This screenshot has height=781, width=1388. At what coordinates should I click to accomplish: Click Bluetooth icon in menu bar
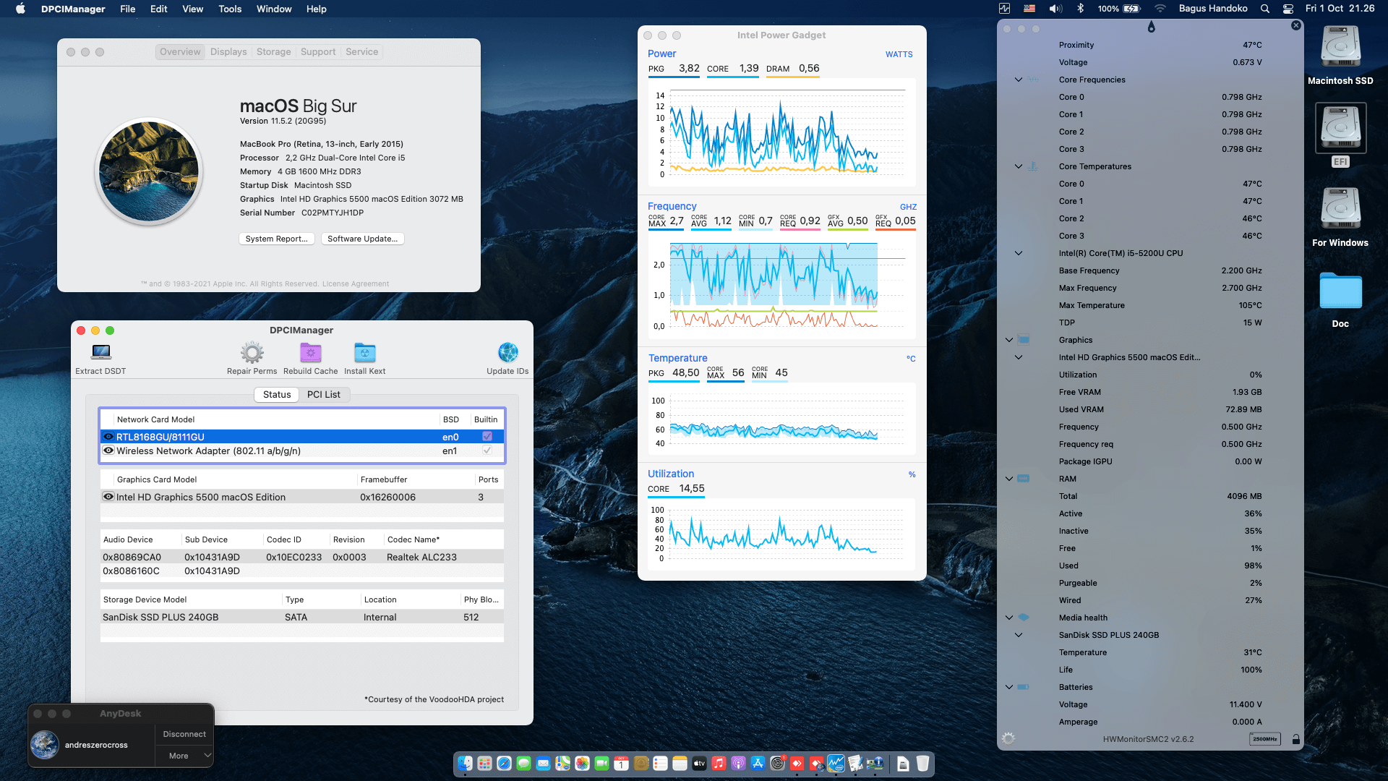coord(1081,9)
